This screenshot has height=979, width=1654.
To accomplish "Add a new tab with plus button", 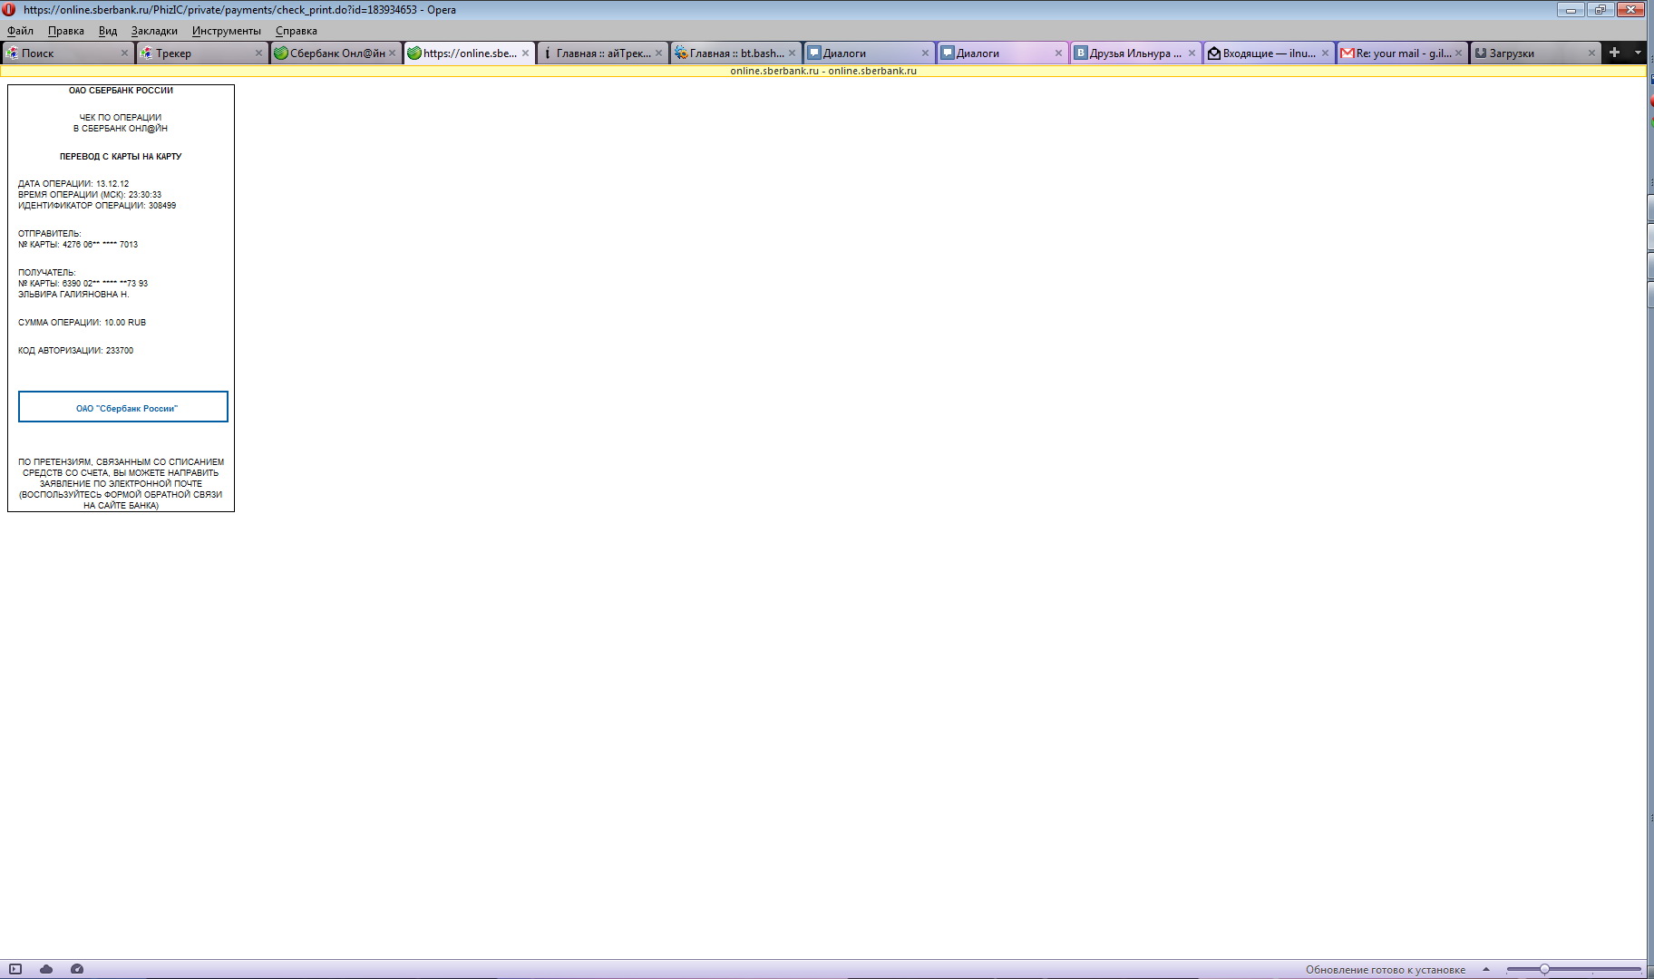I will (x=1614, y=53).
